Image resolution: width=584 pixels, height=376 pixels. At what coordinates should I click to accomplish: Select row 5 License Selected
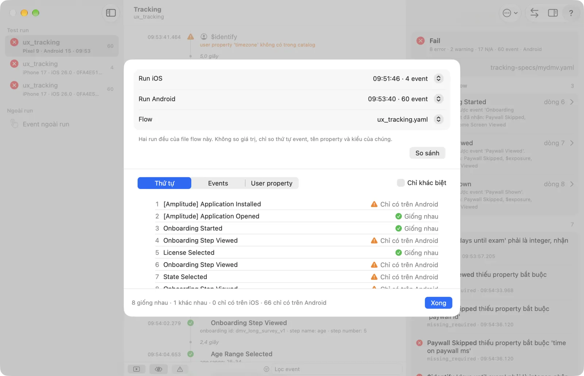296,253
